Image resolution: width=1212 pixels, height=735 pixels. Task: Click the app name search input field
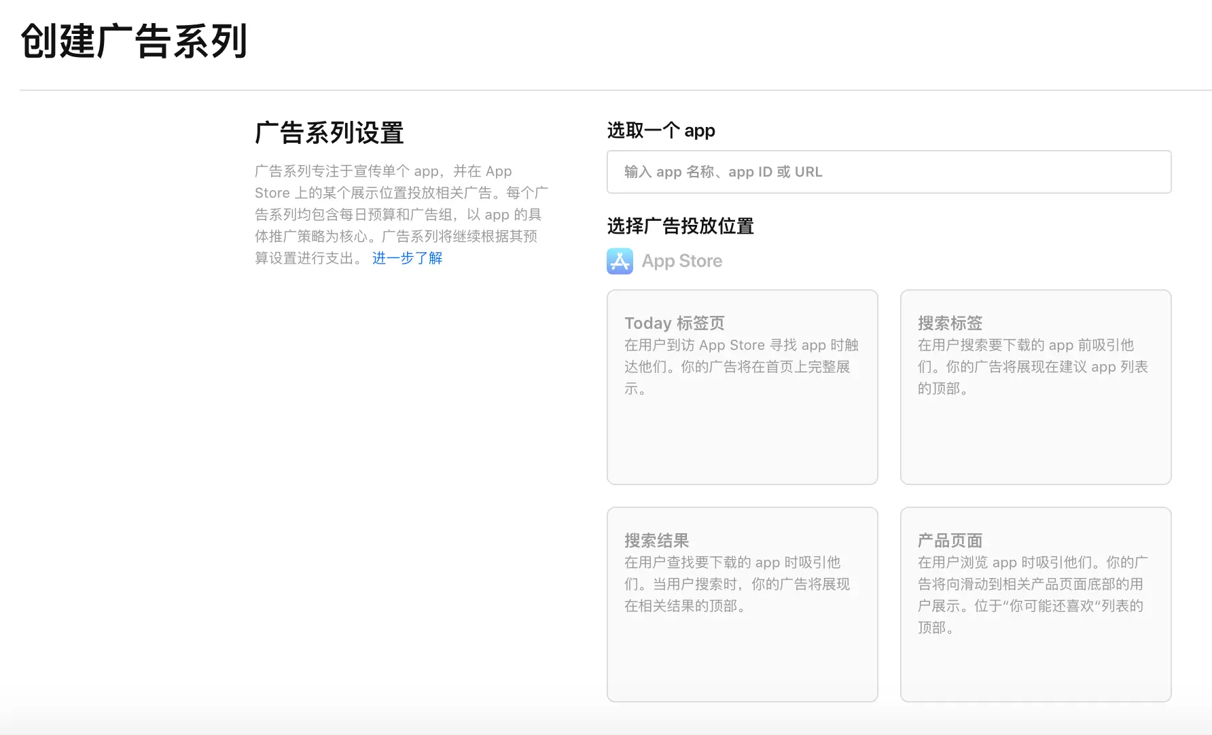[x=889, y=172]
